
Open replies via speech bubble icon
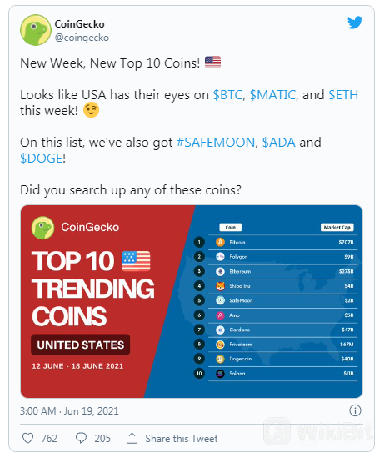[81, 438]
